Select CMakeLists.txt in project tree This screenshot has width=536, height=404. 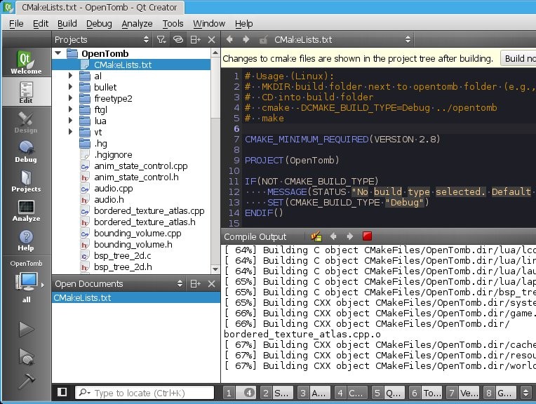[131, 65]
